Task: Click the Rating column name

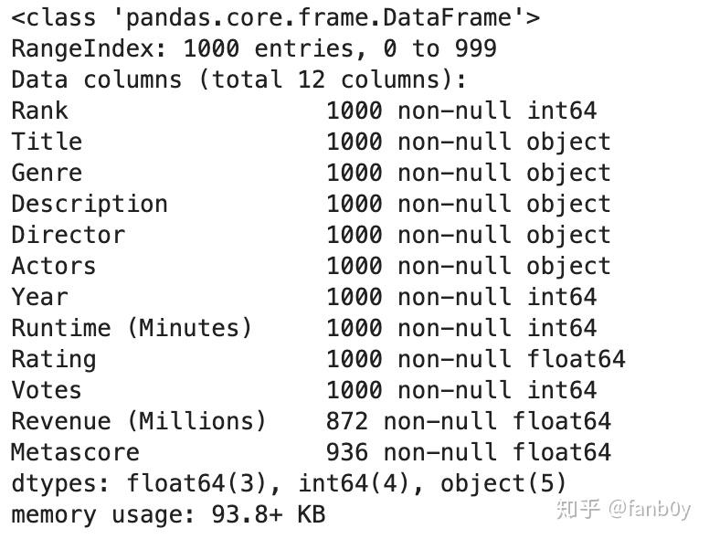Action: 54,359
